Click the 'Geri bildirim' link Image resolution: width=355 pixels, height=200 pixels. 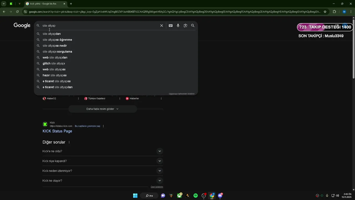coord(157,187)
